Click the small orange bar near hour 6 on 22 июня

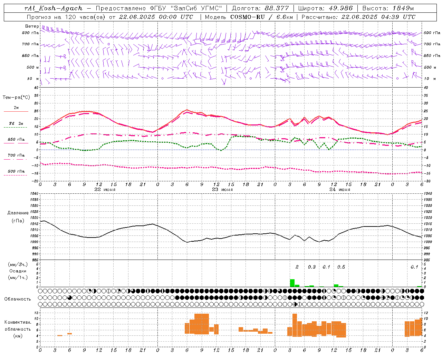pos(69,333)
